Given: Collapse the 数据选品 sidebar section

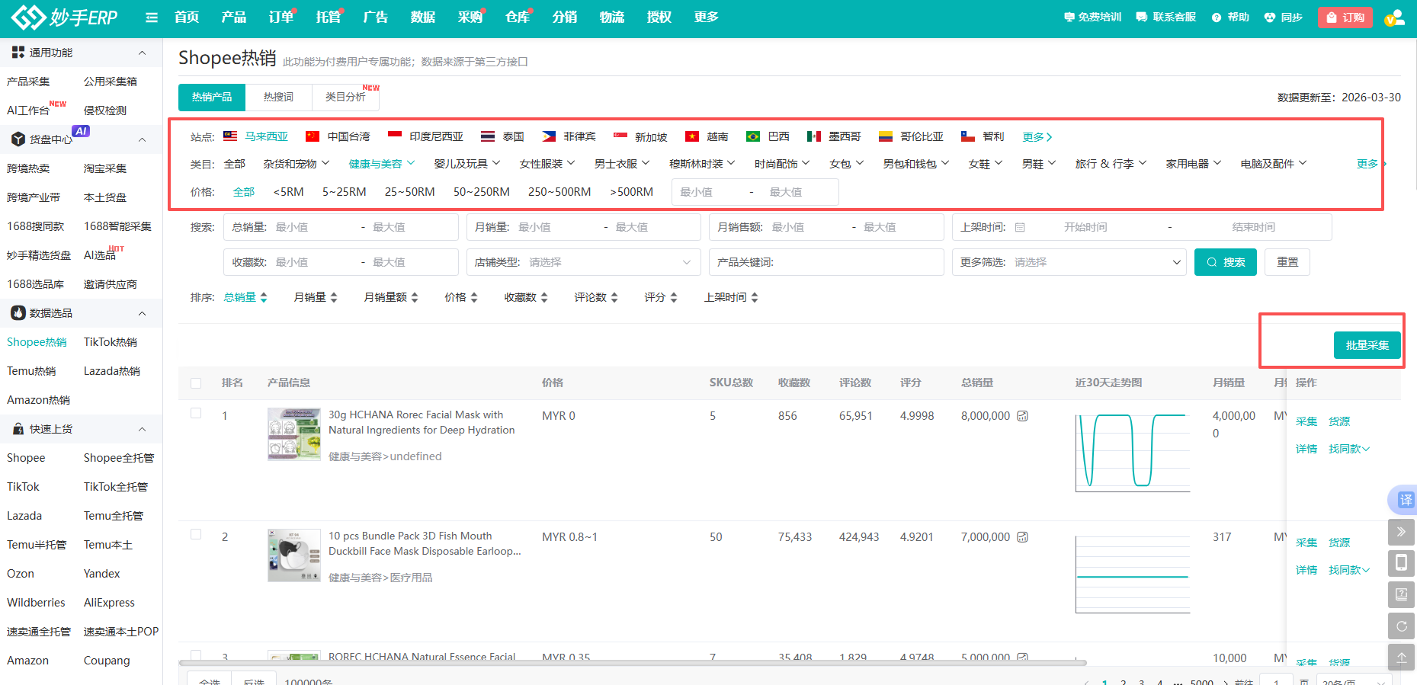Looking at the screenshot, I should (142, 313).
